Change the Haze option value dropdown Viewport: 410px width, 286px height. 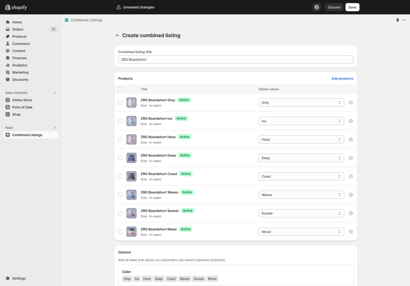coord(301,139)
